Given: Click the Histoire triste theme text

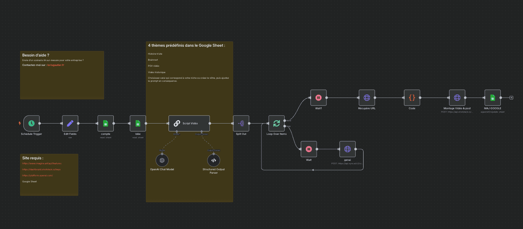Looking at the screenshot, I should click(155, 54).
